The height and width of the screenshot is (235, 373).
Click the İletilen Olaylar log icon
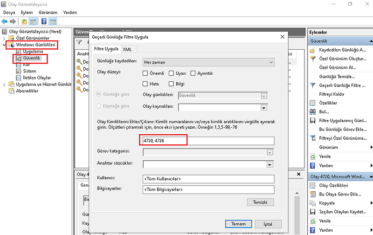coord(19,78)
